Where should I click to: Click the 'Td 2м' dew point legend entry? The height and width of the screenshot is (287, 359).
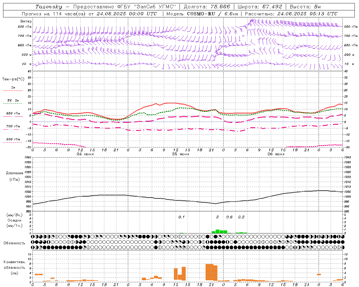(x=13, y=100)
